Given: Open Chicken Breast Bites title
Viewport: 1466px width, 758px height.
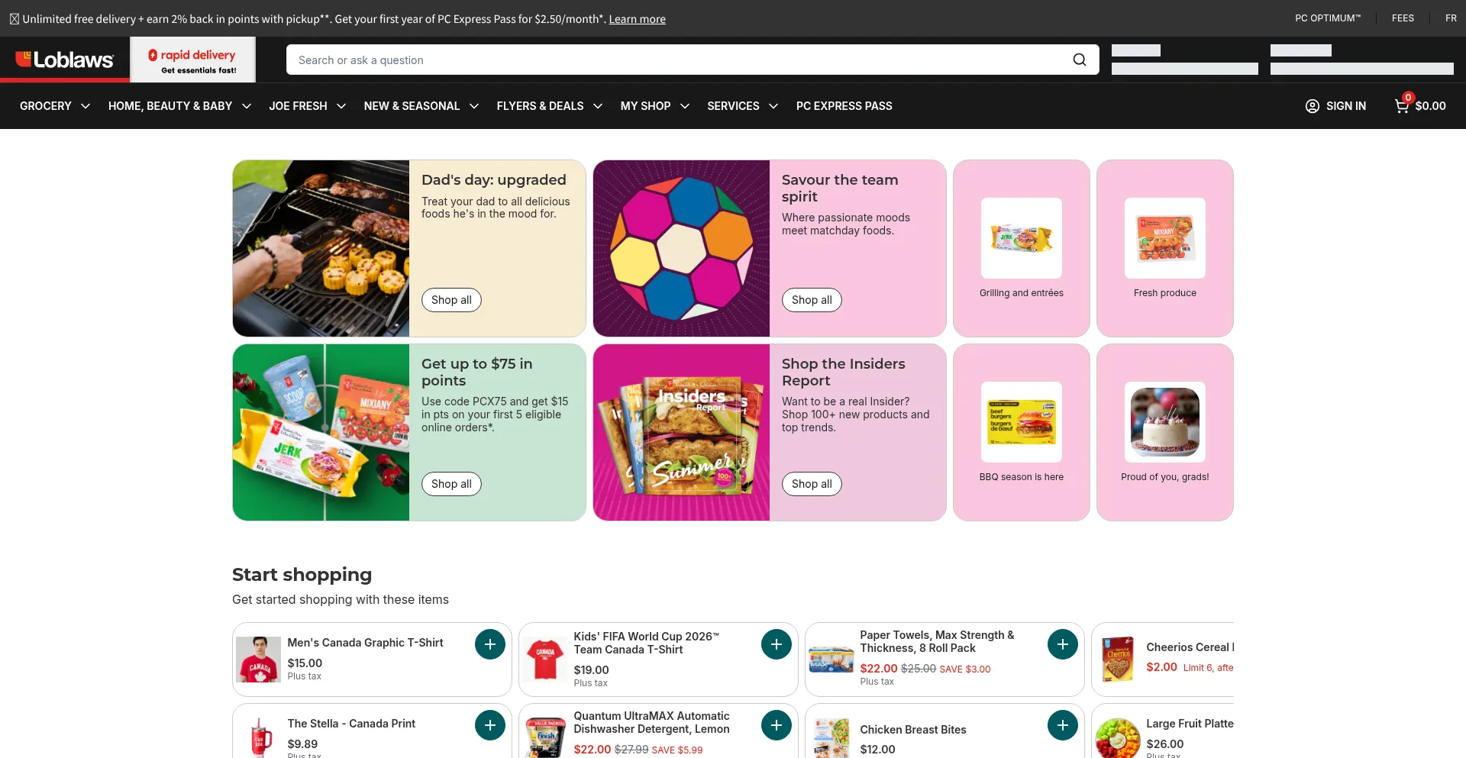Looking at the screenshot, I should 913,730.
